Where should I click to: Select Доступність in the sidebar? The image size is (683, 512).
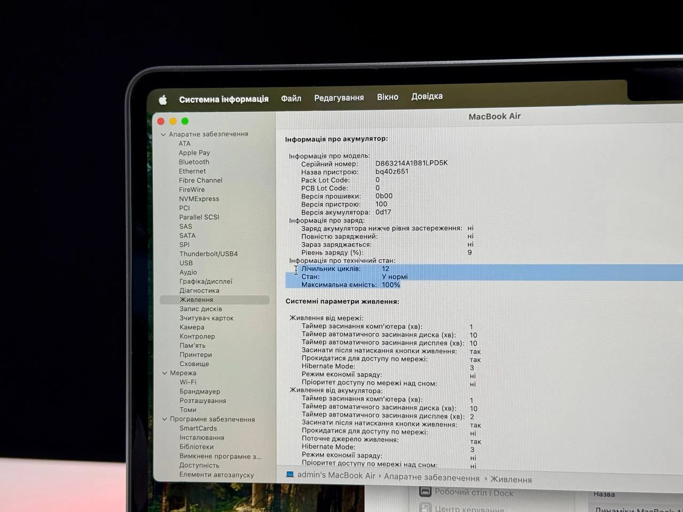click(x=199, y=465)
